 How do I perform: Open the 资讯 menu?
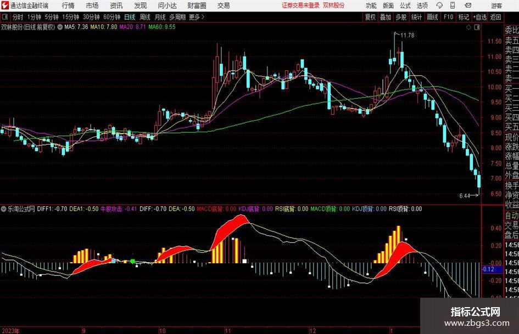coord(116,5)
